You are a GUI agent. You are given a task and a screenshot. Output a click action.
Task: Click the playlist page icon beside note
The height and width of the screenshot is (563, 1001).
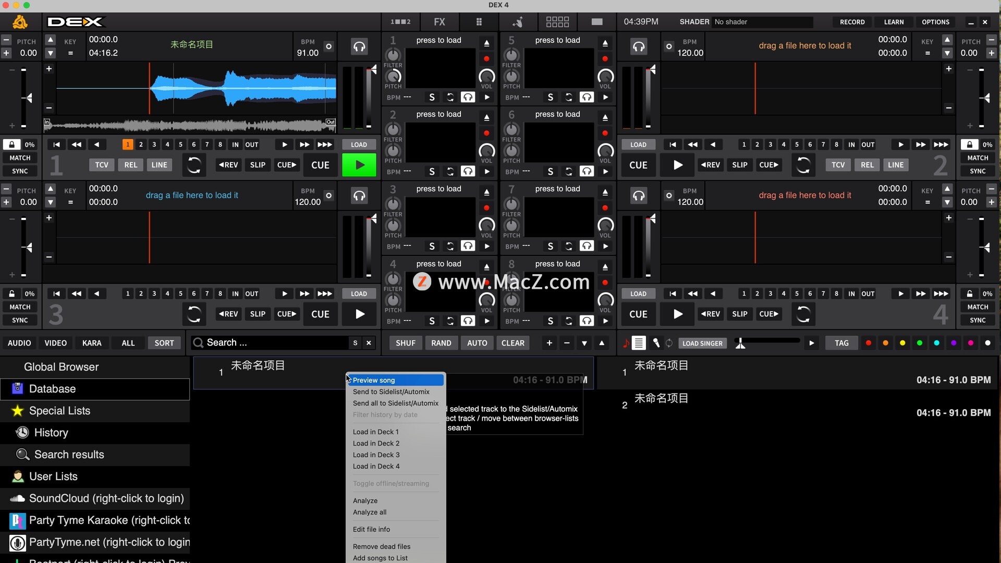[639, 343]
